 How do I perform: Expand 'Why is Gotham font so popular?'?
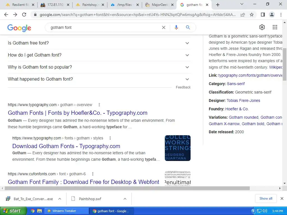(x=99, y=67)
